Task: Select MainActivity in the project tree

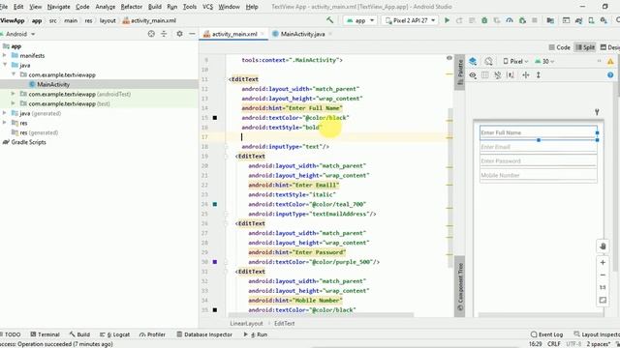Action: click(53, 84)
